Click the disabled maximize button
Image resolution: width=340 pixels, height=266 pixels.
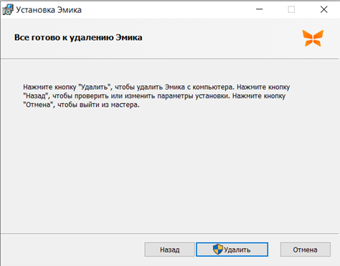click(291, 9)
